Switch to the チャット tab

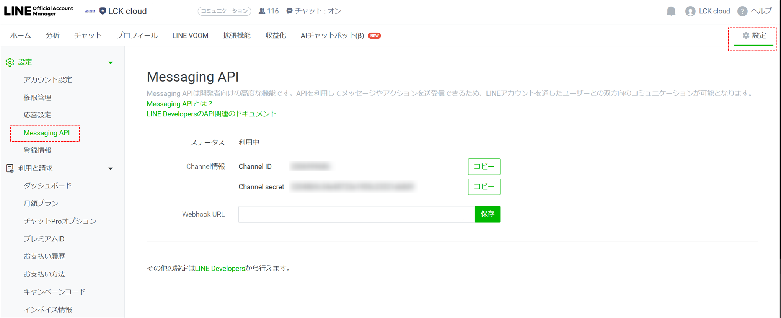pyautogui.click(x=88, y=36)
